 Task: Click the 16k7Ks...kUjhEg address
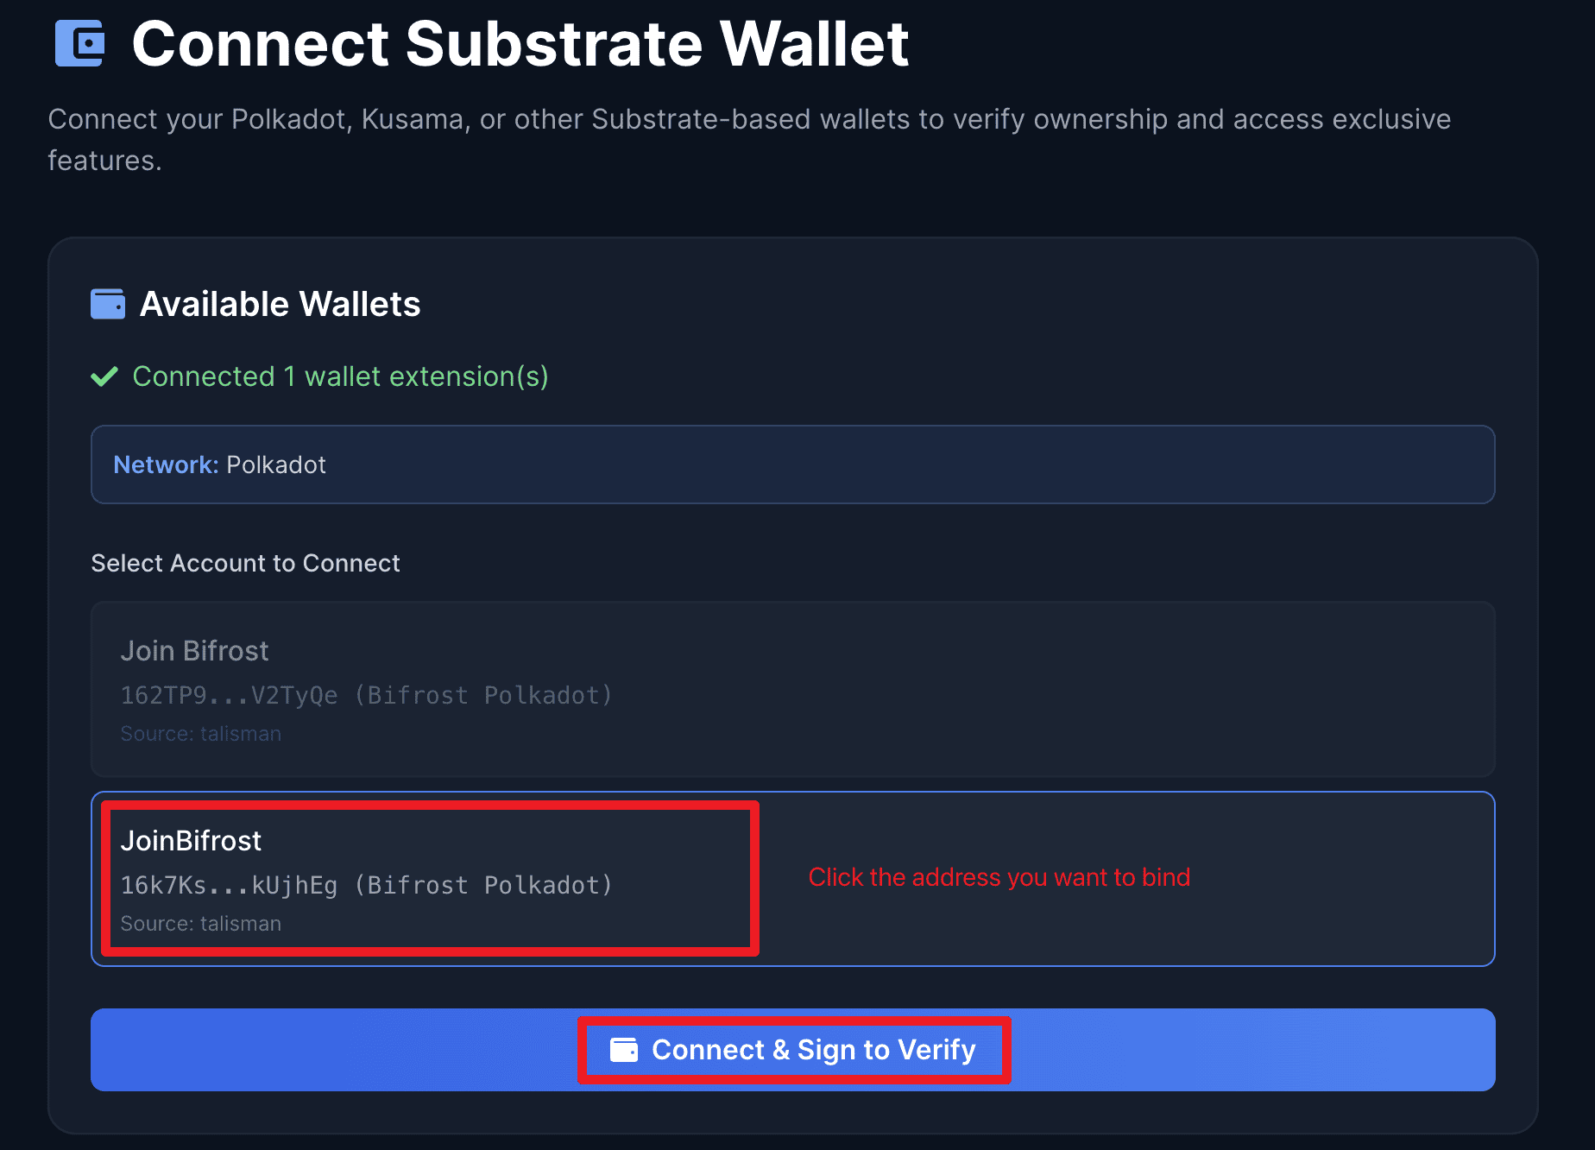click(229, 886)
